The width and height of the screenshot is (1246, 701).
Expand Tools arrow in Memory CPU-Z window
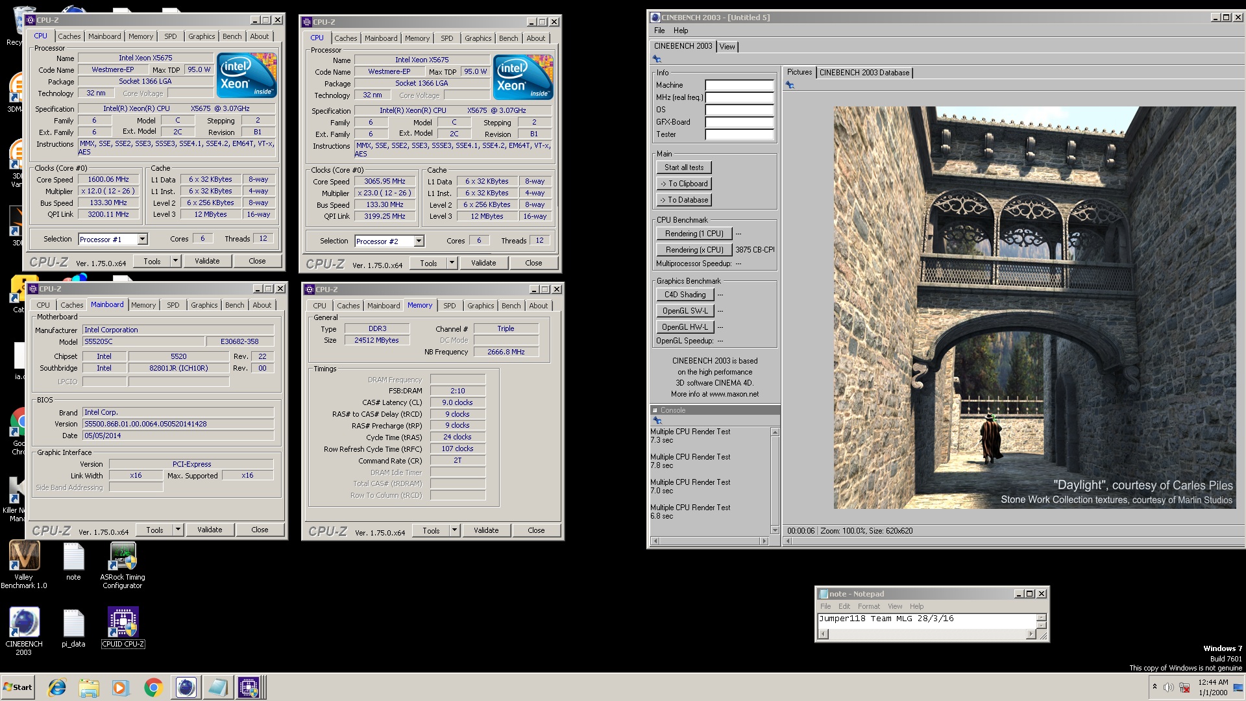(454, 530)
